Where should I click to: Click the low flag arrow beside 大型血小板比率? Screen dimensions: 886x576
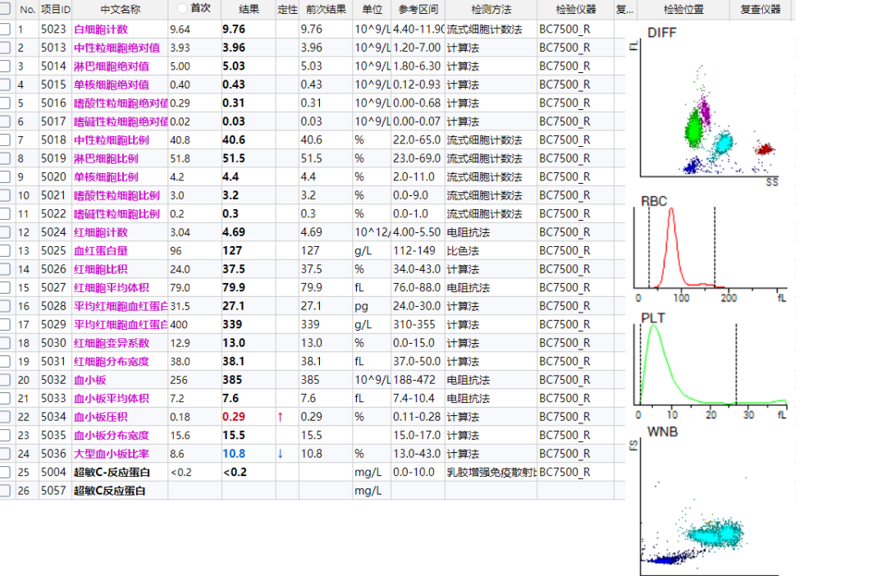(x=280, y=454)
